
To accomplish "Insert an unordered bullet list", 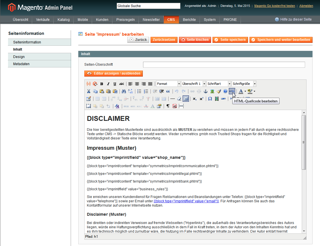I will [139, 91].
